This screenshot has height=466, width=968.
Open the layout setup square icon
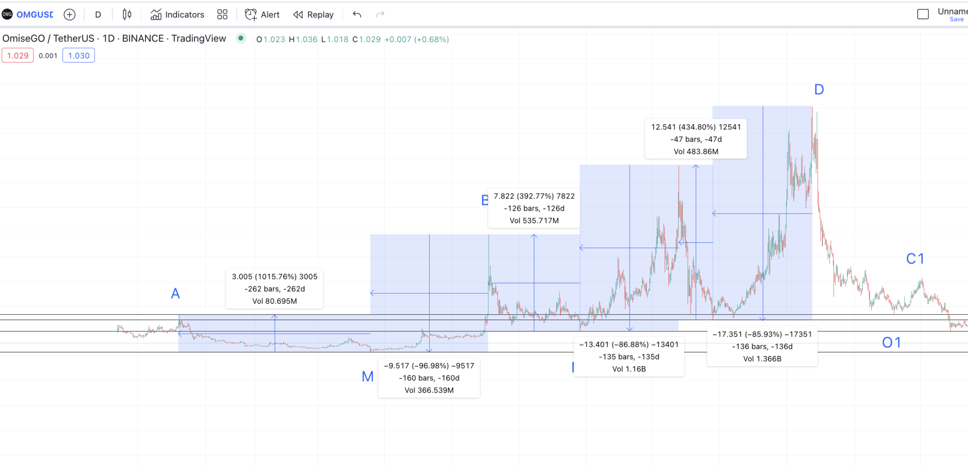coord(923,14)
